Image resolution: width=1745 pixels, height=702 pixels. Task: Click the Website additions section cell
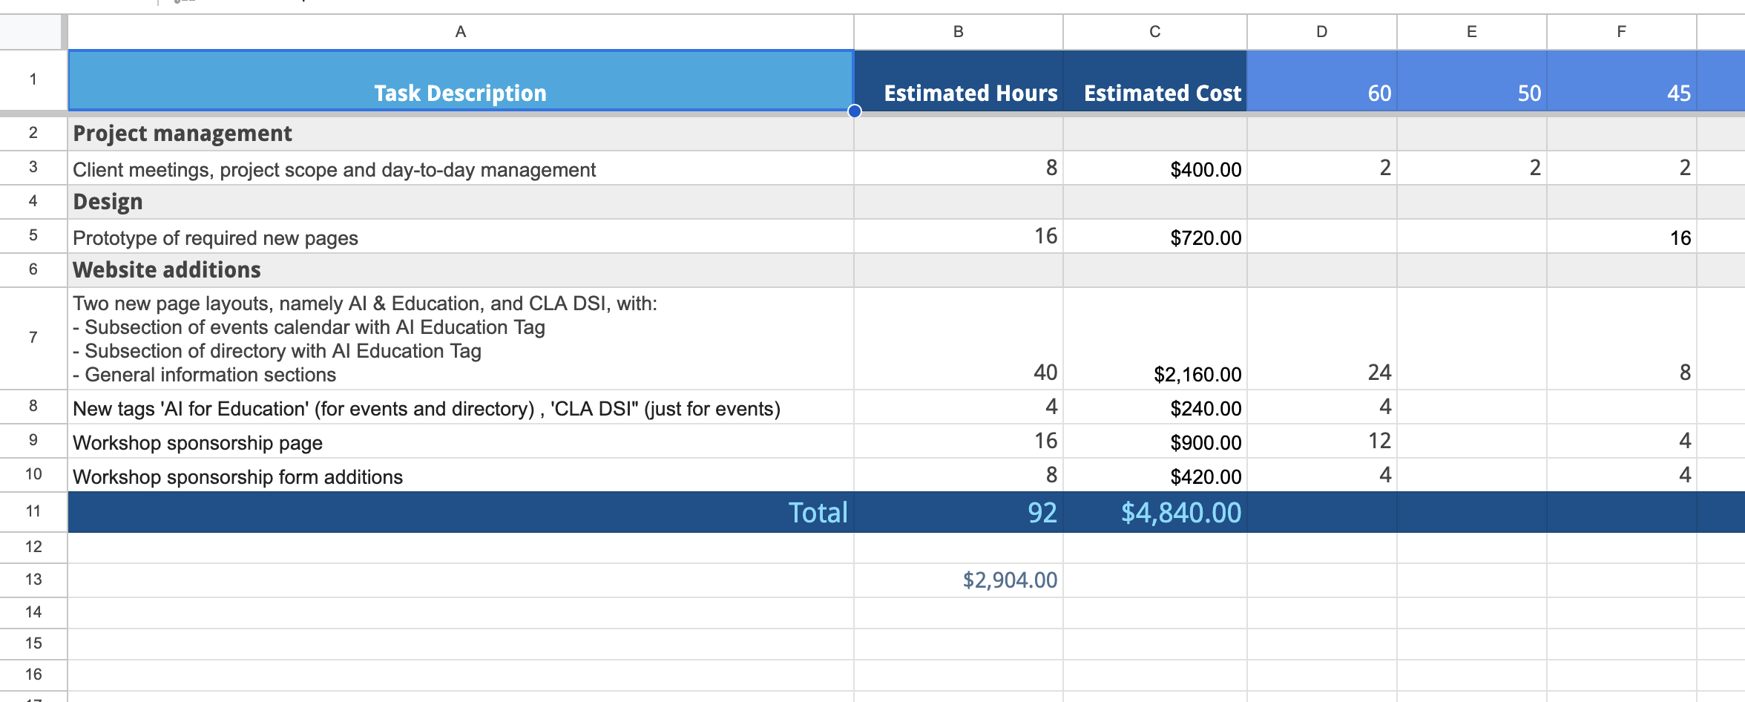click(x=460, y=270)
